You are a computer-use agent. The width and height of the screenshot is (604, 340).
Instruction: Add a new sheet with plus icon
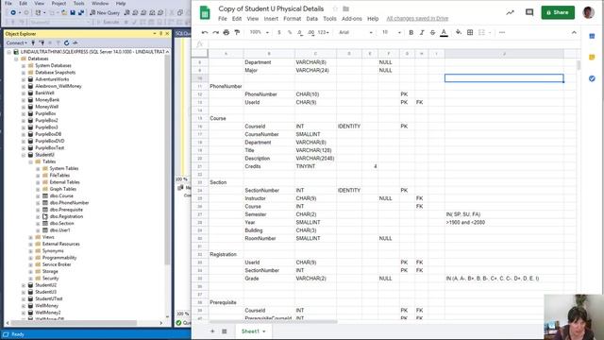(x=212, y=331)
